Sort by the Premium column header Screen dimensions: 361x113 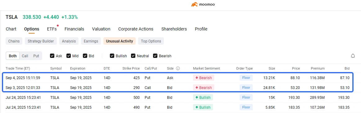pyautogui.click(x=318, y=68)
